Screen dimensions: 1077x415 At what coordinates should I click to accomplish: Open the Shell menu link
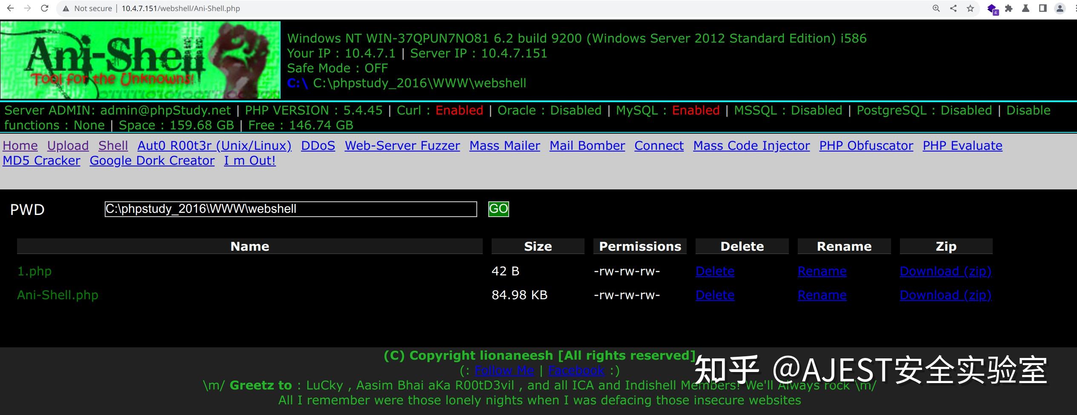point(113,146)
